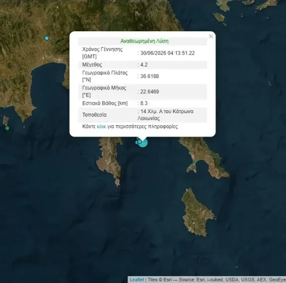
Task: Click the 'Γεωγραφικό Μήκος [°E]' label
Action: point(104,91)
